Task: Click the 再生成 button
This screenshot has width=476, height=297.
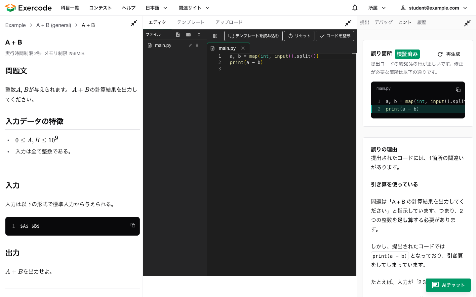Action: pos(449,54)
